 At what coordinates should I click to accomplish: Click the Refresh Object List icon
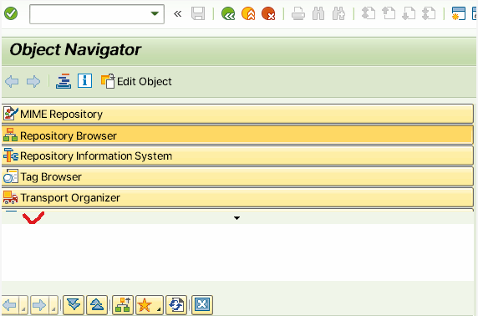coord(176,304)
